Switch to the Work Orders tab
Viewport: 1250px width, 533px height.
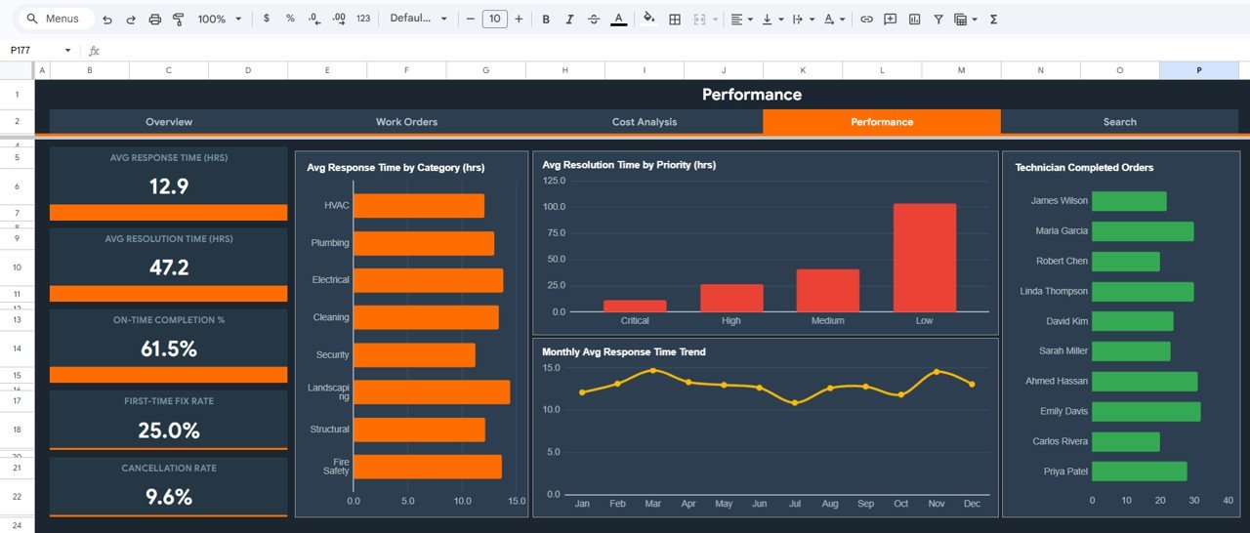click(x=406, y=122)
